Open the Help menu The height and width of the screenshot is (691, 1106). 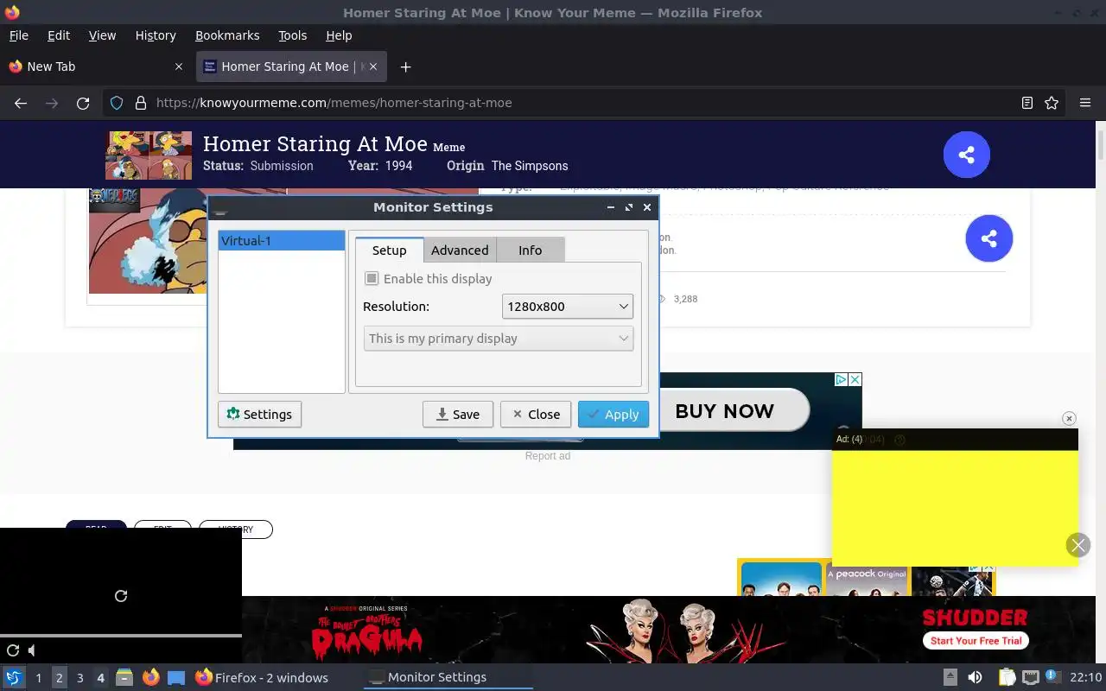[339, 35]
